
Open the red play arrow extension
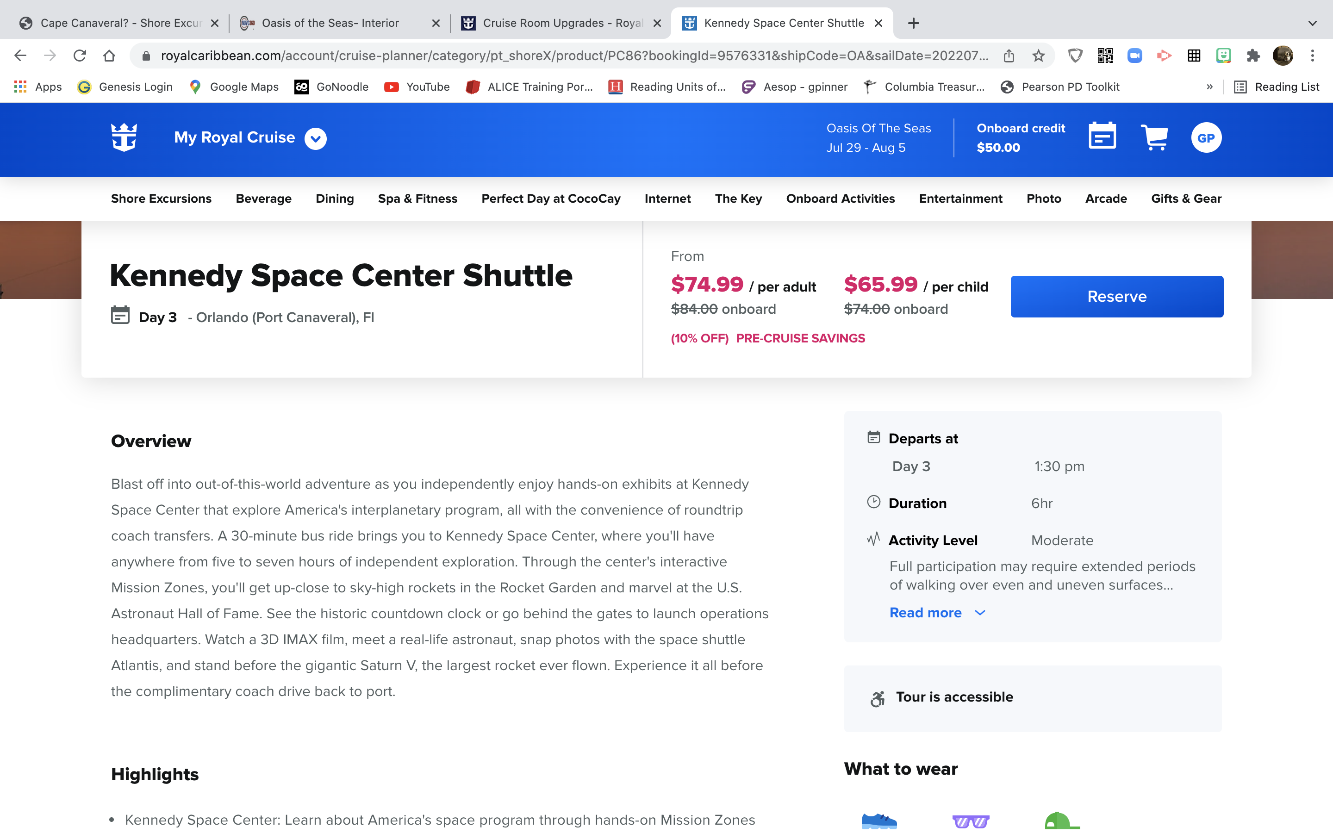[x=1164, y=56]
